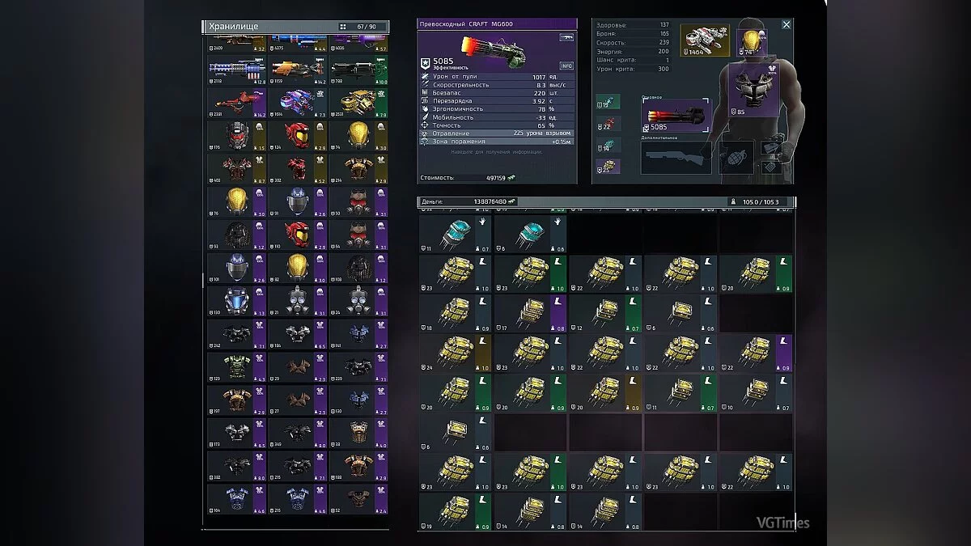The height and width of the screenshot is (546, 971).
Task: Select storage gold helmet valued 76
Action: point(236,202)
